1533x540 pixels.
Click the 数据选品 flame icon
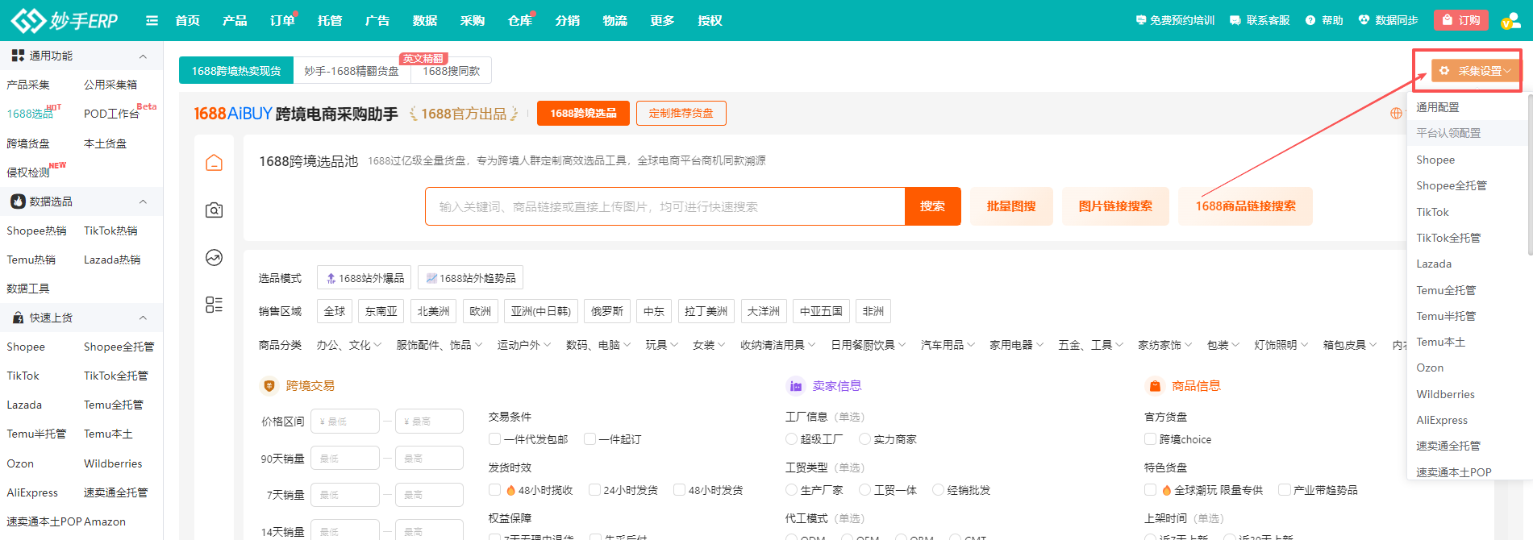tap(18, 201)
